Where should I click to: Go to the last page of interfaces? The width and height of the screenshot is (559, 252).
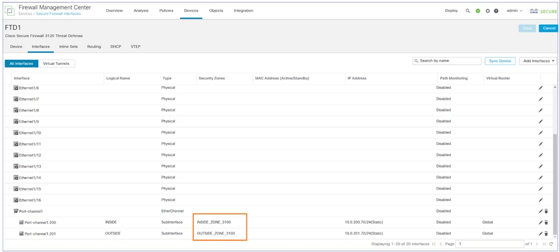point(544,244)
